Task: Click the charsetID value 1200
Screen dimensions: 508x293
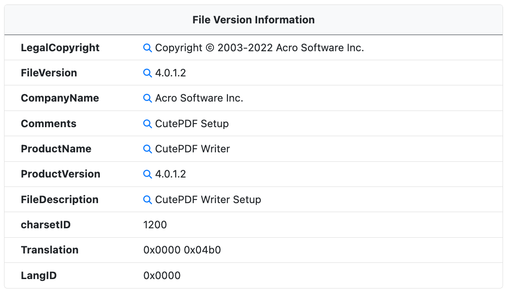Action: coord(155,225)
